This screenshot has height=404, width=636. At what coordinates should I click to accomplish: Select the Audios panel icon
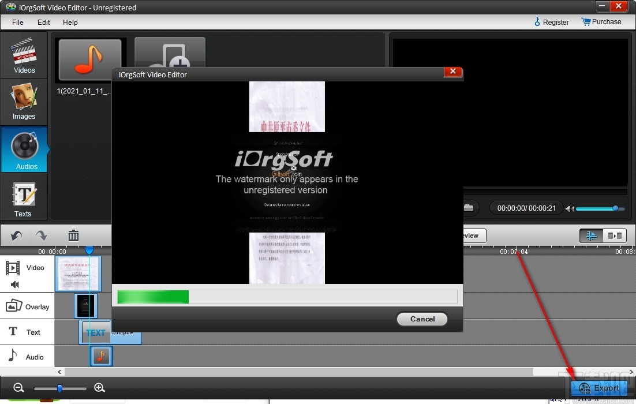click(x=24, y=149)
